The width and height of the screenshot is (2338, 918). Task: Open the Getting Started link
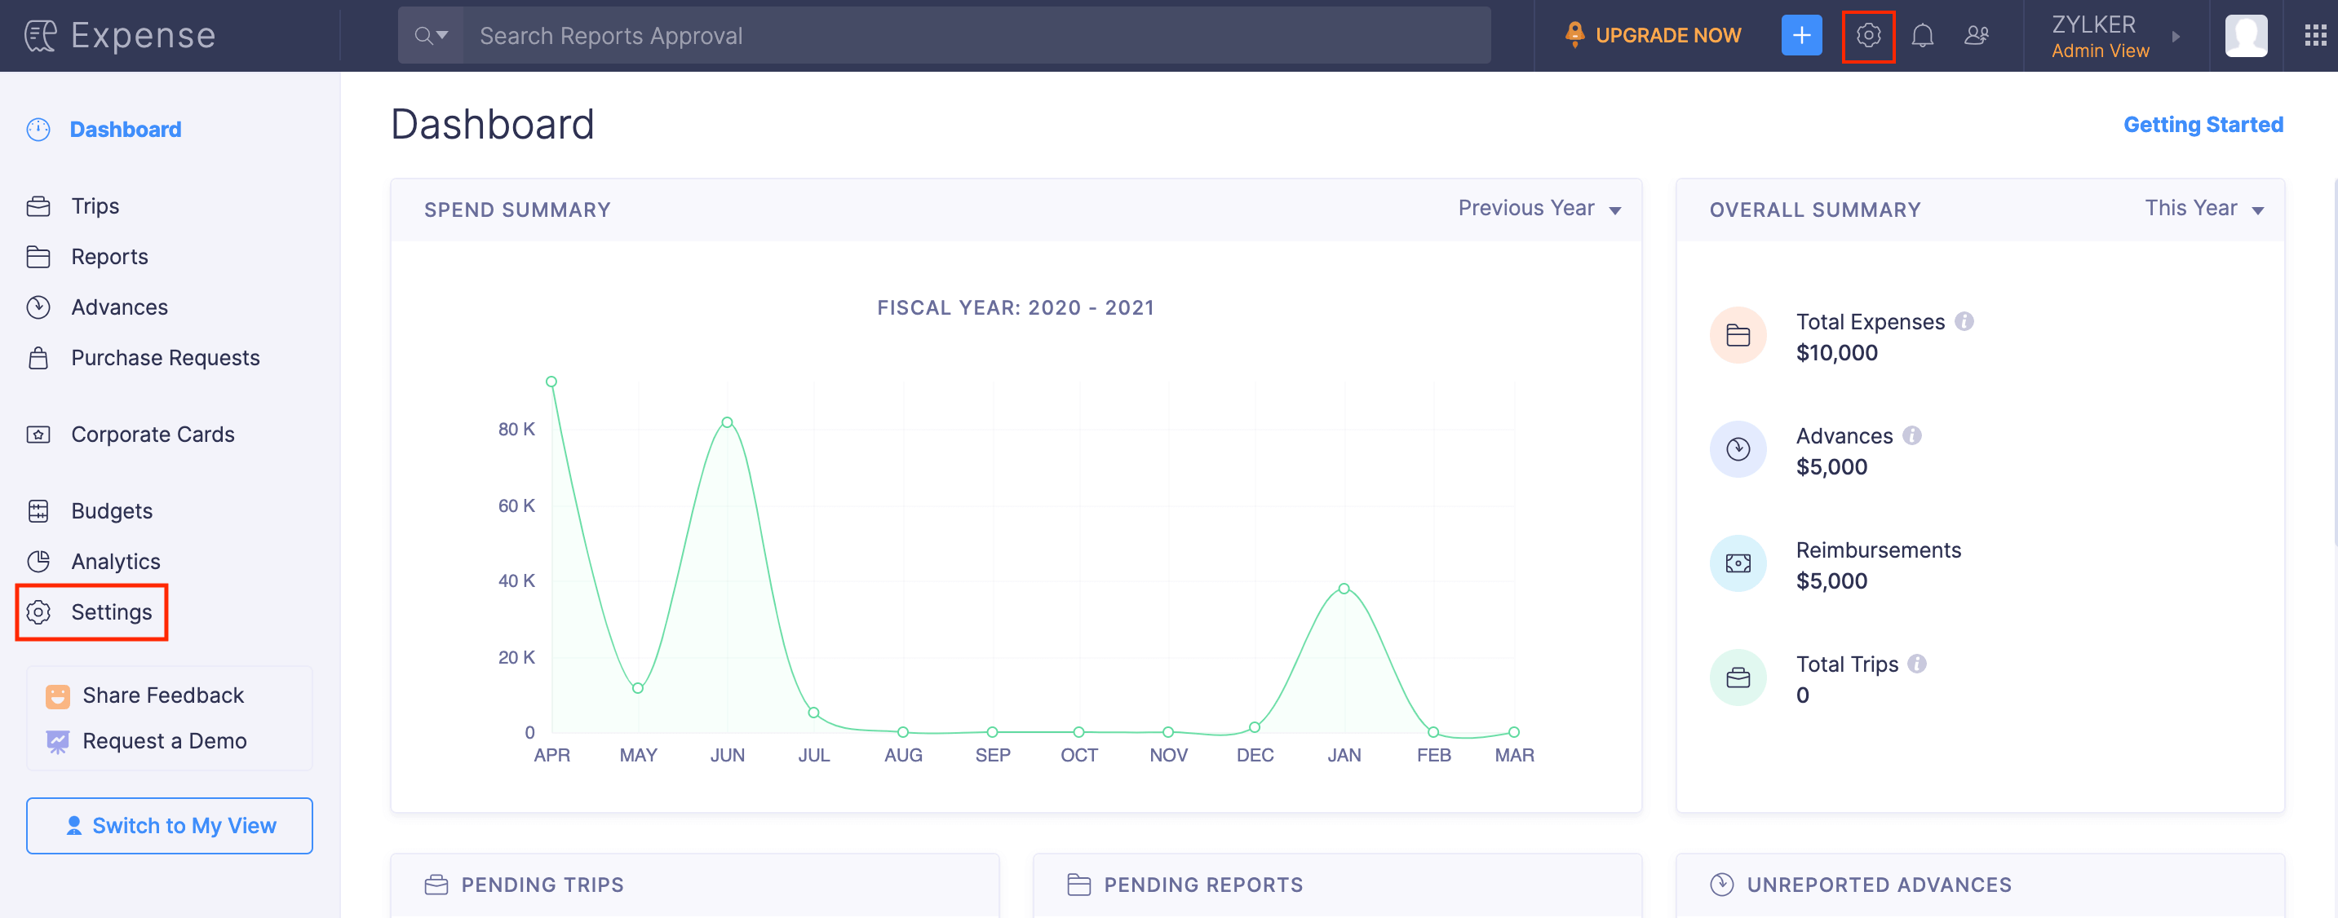click(x=2202, y=124)
